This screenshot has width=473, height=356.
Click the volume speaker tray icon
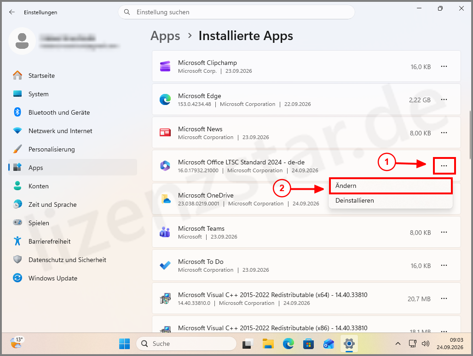(425, 344)
